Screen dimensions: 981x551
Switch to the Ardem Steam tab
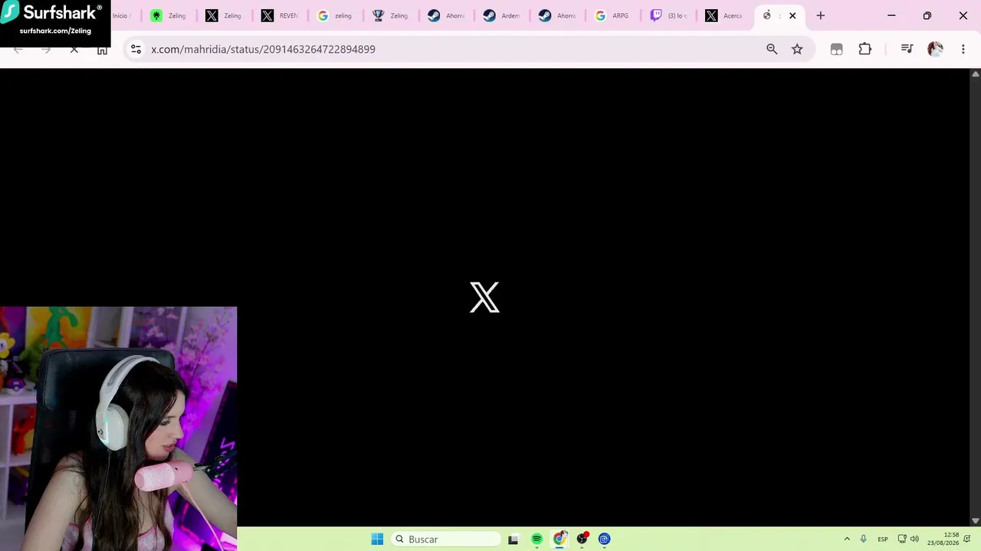[x=500, y=15]
